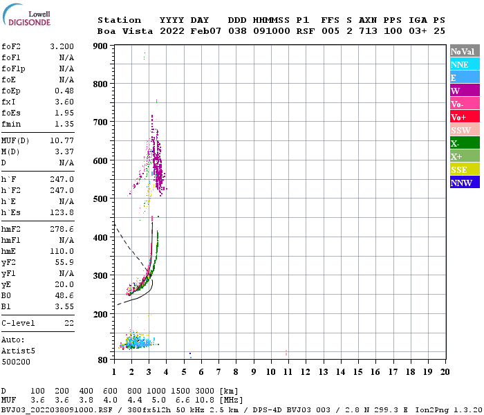This screenshot has width=484, height=415.
Task: Click the Artist5 auto-scaling label
Action: point(18,351)
